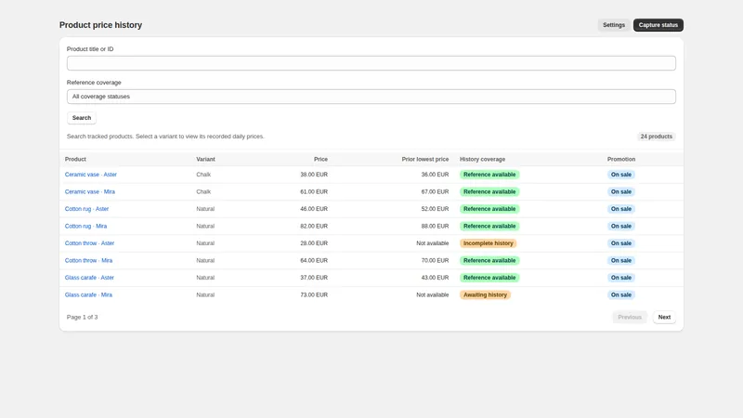Focus the Product title or ID field
This screenshot has height=418, width=743.
[x=371, y=63]
